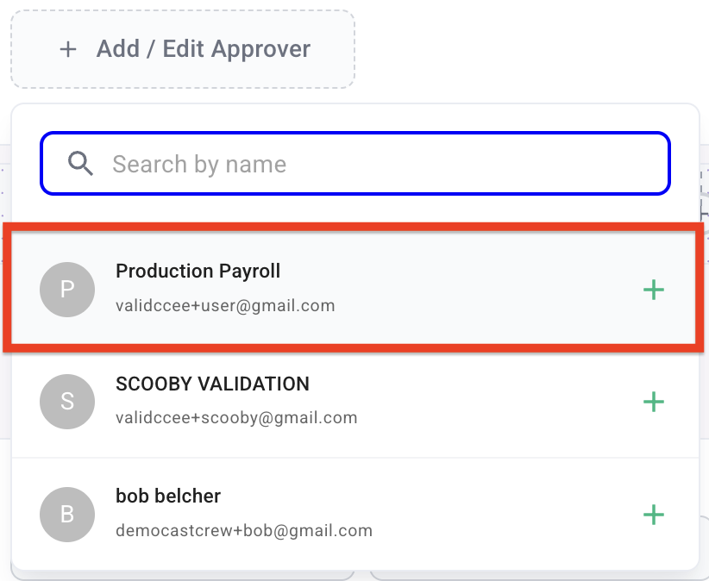Click the plus icon beside Add / Edit Approver
This screenshot has height=581, width=709.
tap(68, 49)
